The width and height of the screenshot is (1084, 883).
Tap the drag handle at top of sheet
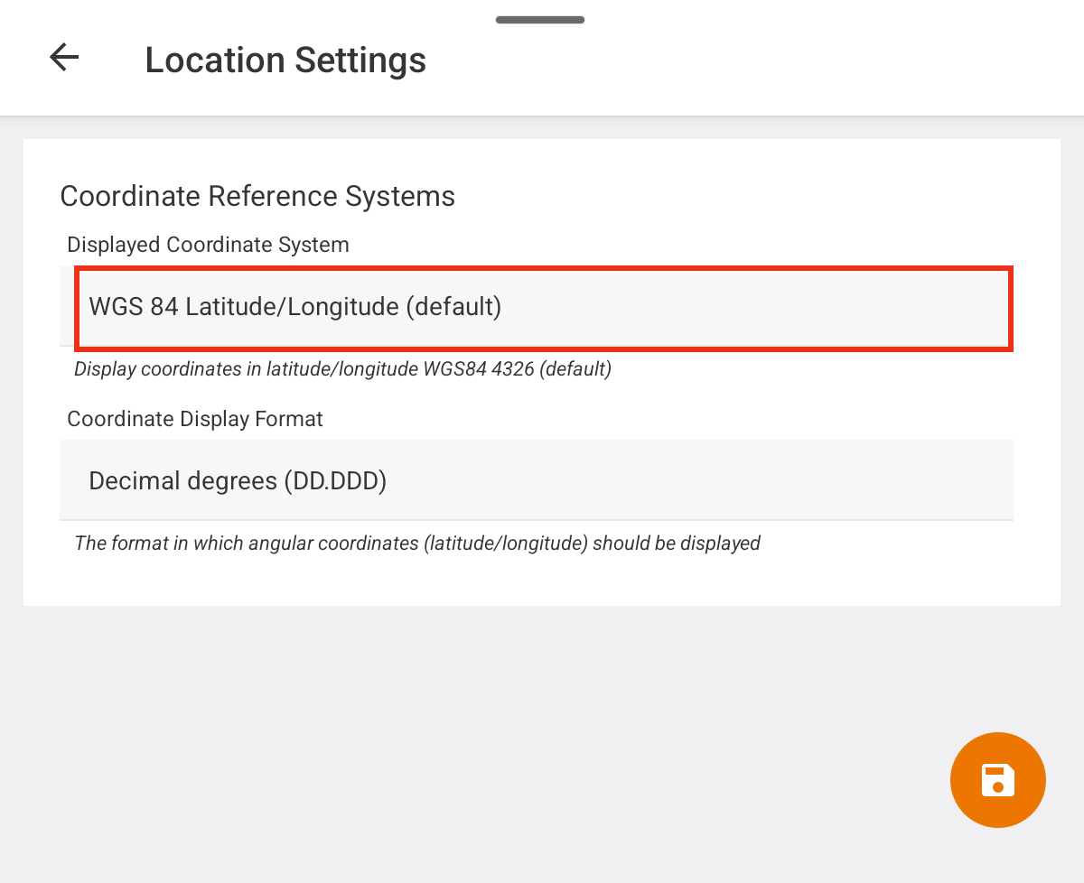tap(540, 20)
